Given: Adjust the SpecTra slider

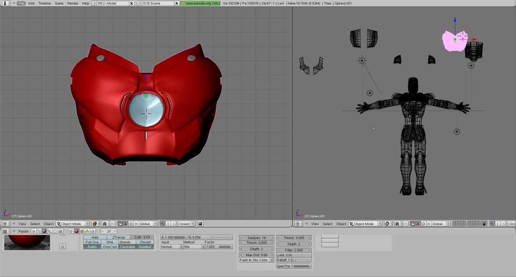Looking at the screenshot, I should [294, 266].
